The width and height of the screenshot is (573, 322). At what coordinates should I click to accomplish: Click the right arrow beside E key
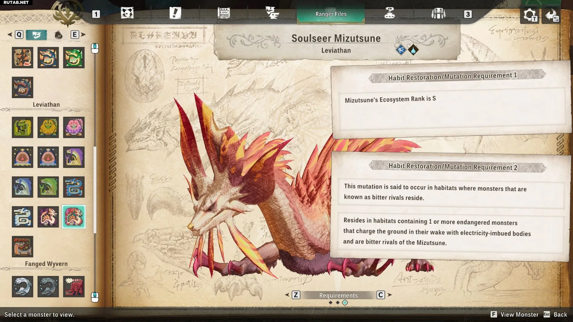click(x=83, y=35)
